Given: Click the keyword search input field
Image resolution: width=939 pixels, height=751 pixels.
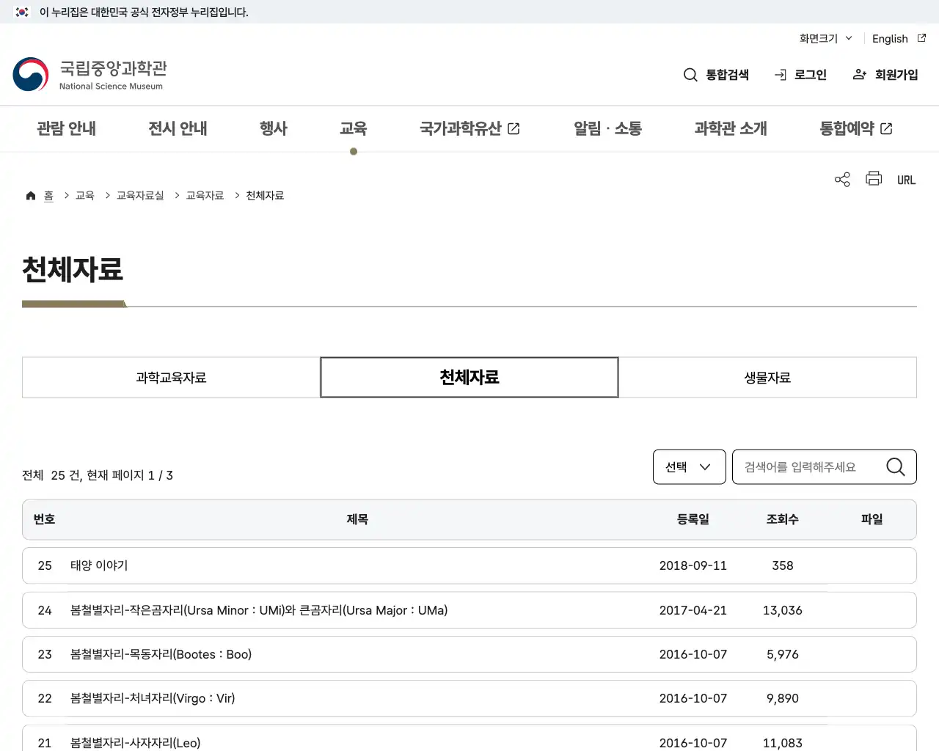Looking at the screenshot, I should [807, 466].
